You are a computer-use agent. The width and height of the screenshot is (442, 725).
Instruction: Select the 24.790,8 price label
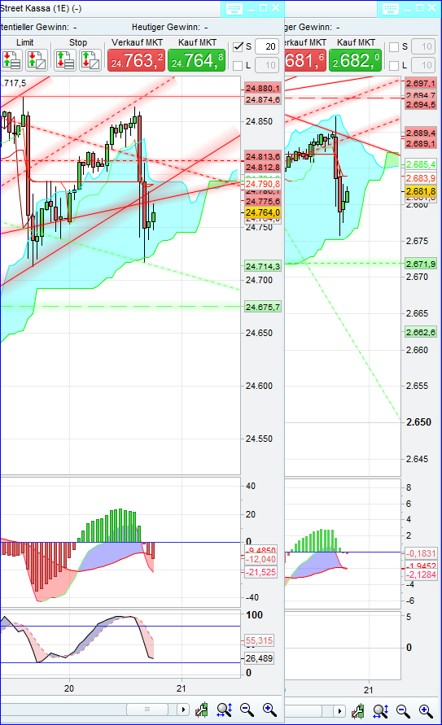(263, 184)
